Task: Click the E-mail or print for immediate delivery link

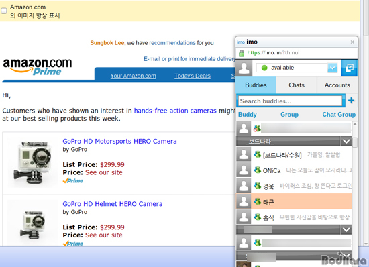Action: pos(190,59)
